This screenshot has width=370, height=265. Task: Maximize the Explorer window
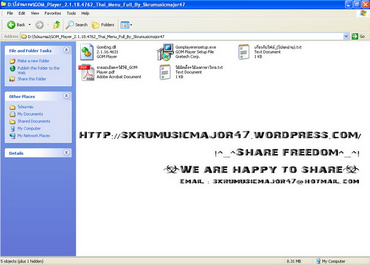pyautogui.click(x=357, y=4)
